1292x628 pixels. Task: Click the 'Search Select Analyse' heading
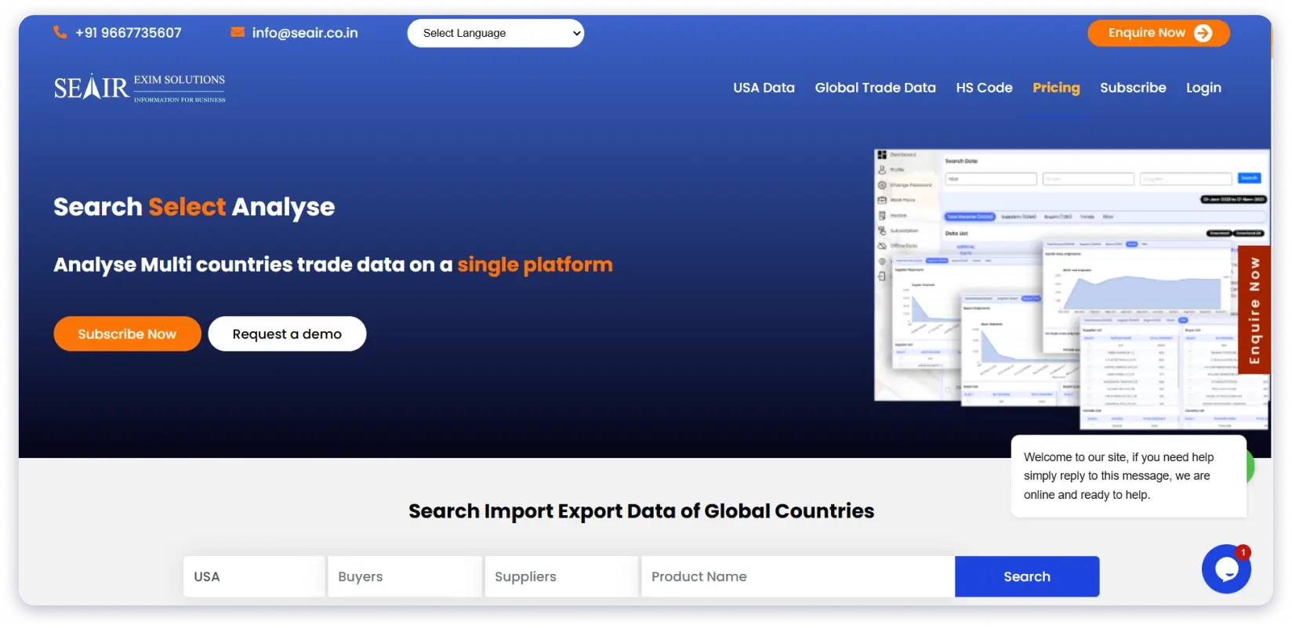point(194,207)
